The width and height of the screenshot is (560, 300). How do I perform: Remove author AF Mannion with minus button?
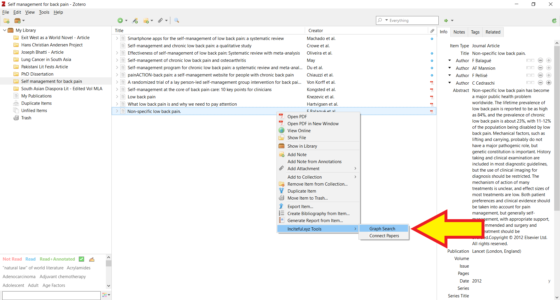540,68
